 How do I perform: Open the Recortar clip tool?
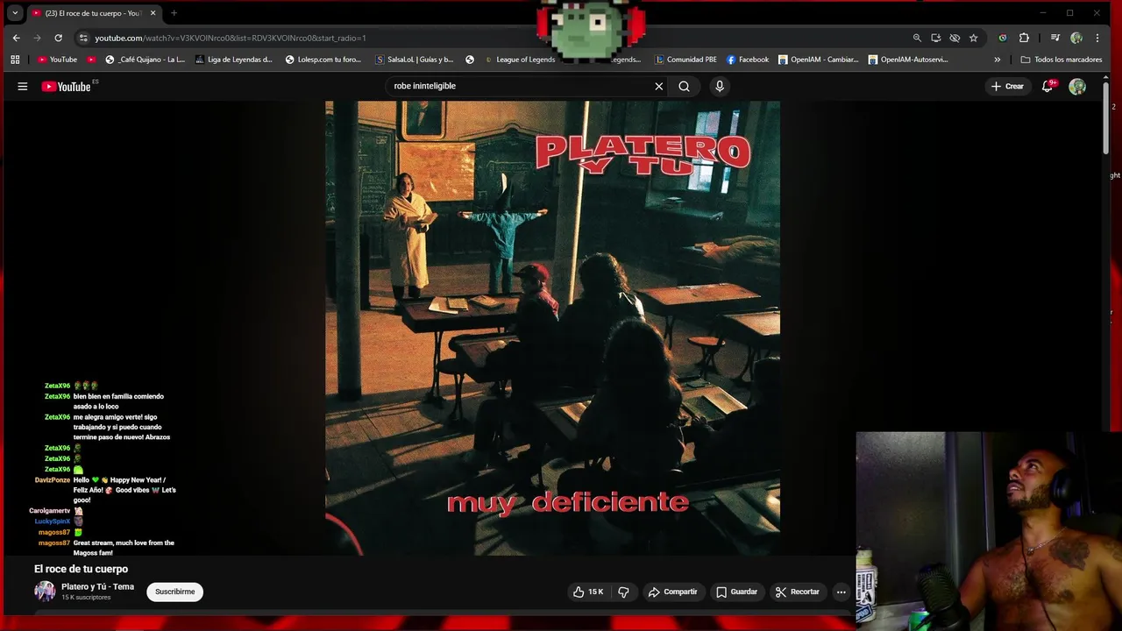click(797, 592)
